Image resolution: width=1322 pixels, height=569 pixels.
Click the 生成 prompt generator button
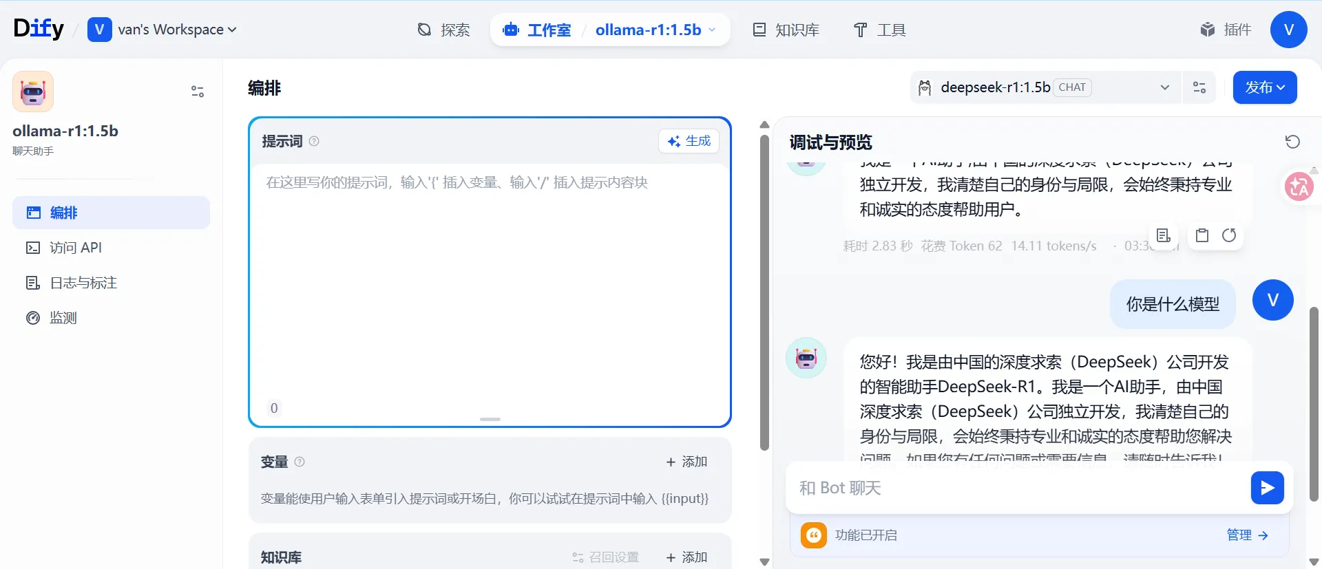(x=689, y=141)
